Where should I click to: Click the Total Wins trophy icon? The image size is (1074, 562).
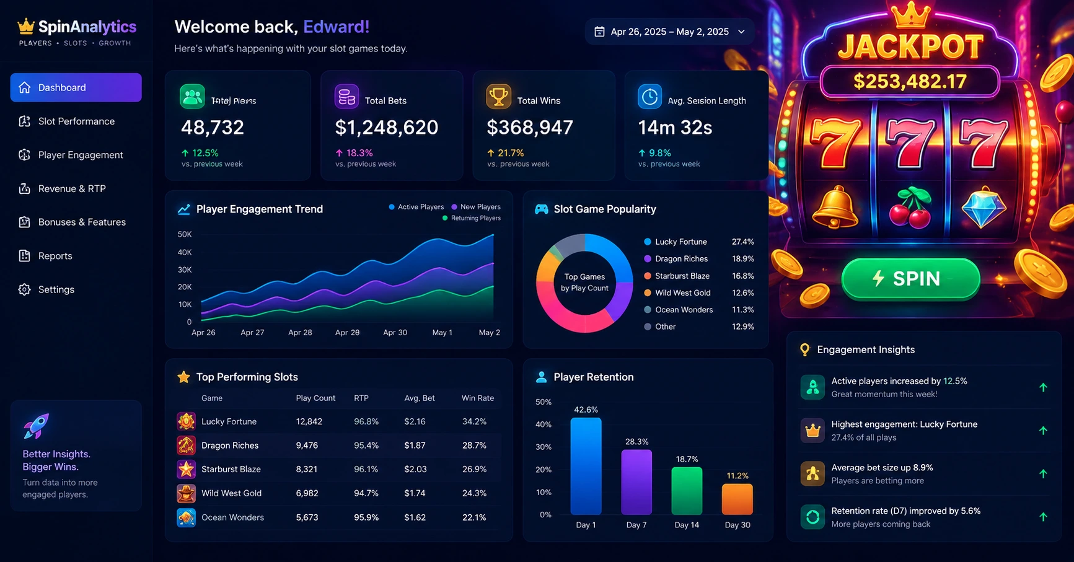tap(498, 97)
